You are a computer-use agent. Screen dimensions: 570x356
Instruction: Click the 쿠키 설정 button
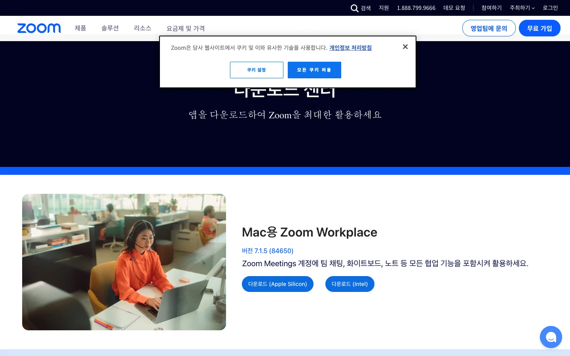[x=256, y=70]
